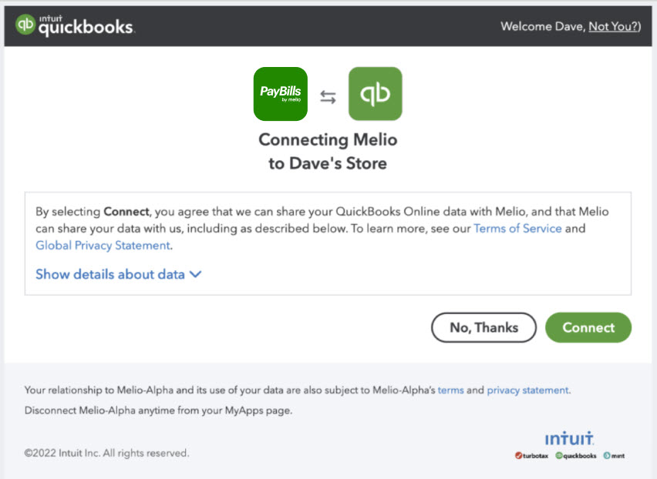Decline with the No, Thanks button
Image resolution: width=657 pixels, height=479 pixels.
click(x=483, y=327)
